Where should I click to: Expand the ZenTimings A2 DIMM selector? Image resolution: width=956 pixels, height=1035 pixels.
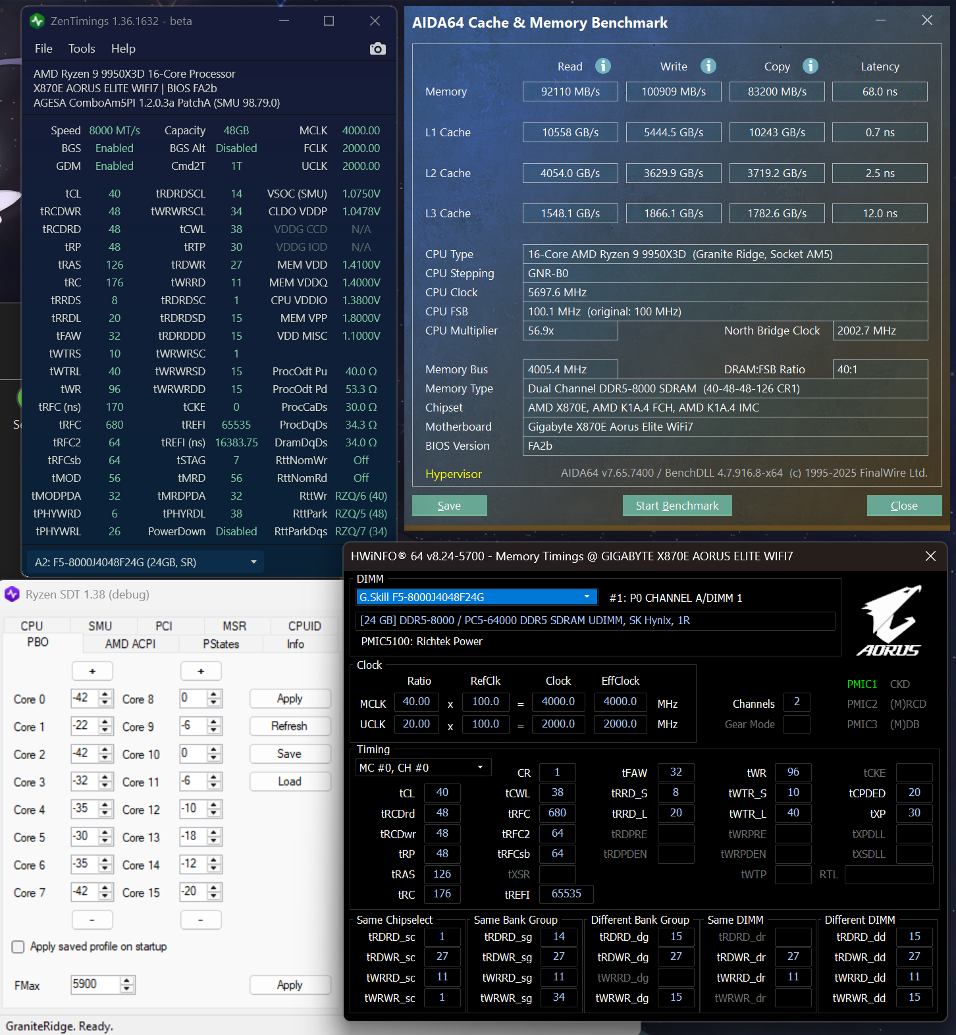(146, 562)
